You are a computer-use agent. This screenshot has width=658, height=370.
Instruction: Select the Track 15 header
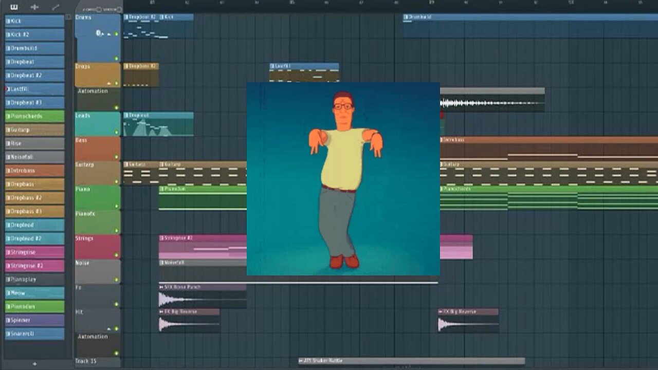pyautogui.click(x=98, y=362)
